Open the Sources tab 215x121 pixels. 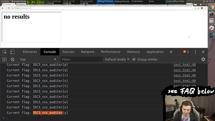(x=68, y=52)
